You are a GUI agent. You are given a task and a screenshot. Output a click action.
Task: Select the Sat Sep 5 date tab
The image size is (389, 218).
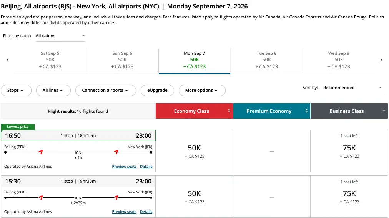(x=50, y=60)
